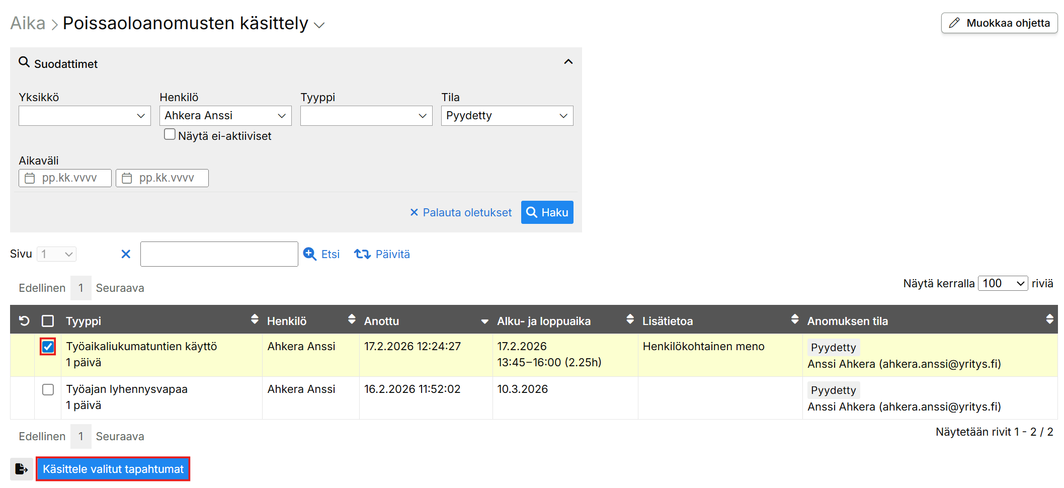Viewport: 1064px width, 488px height.
Task: Uncheck the Työaikaliukumatuntien käyttö row checkbox
Action: [x=48, y=347]
